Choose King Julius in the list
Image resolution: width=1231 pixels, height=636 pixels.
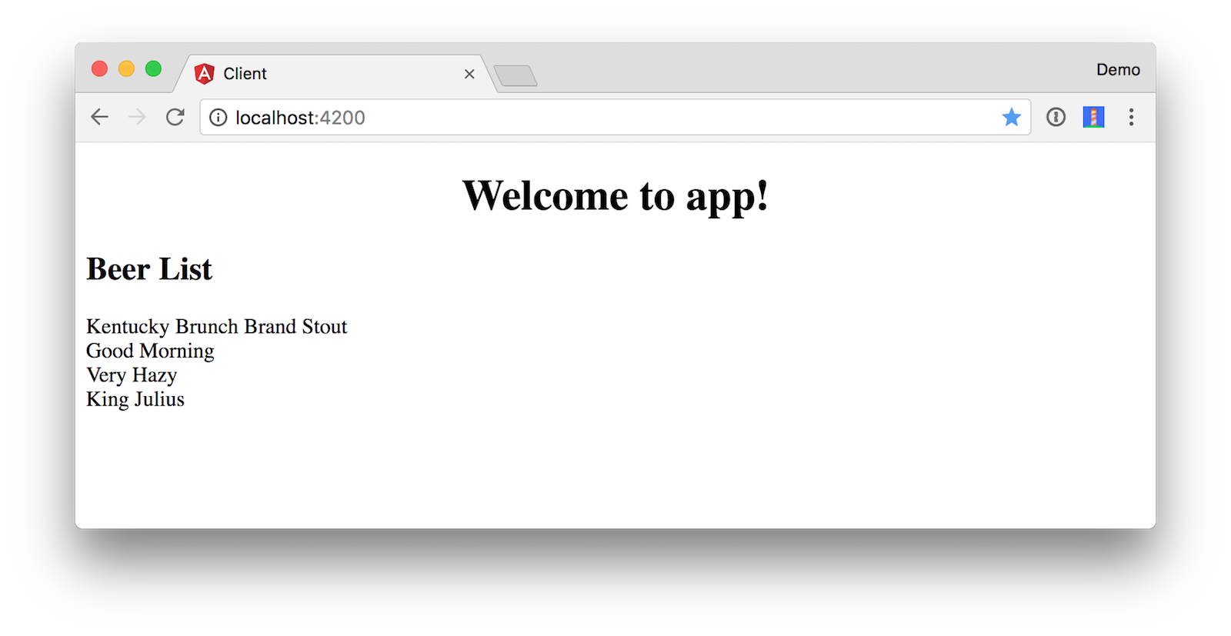coord(135,399)
